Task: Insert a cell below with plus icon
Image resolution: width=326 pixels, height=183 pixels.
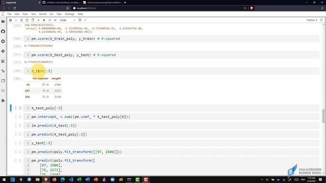Action: point(16,20)
